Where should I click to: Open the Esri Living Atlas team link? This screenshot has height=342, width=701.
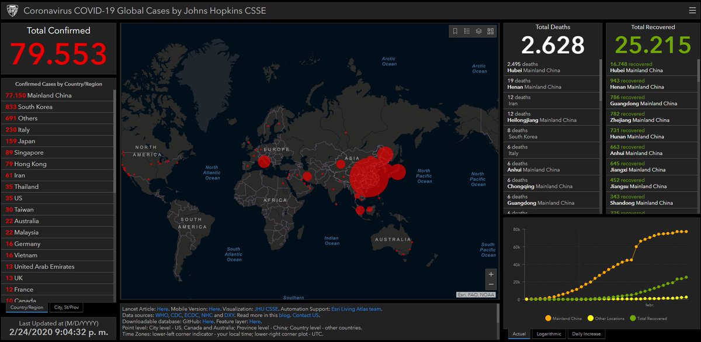(x=357, y=309)
